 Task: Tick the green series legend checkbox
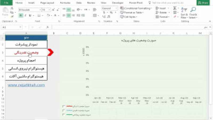(x=63, y=115)
